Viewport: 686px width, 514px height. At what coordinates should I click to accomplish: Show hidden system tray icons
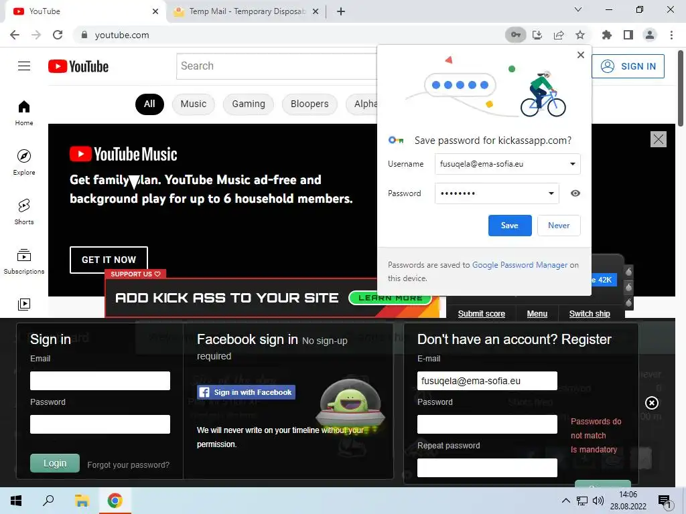565,501
